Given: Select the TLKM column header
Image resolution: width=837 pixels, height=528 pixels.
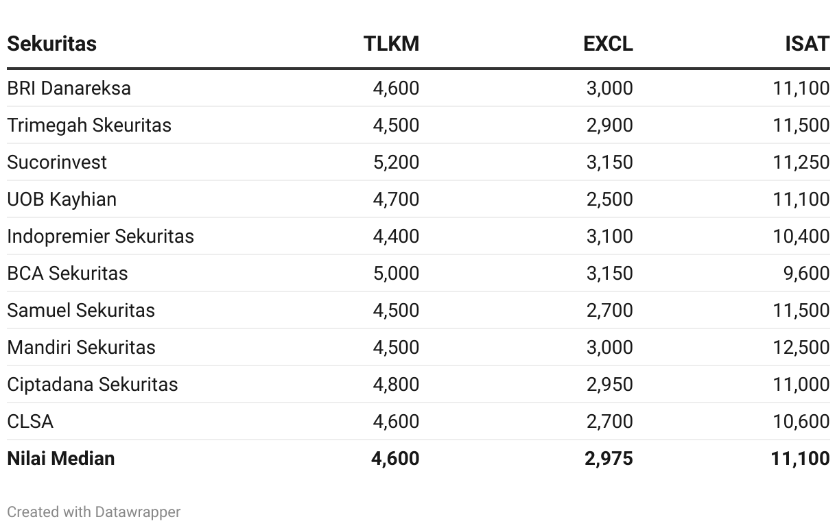Looking at the screenshot, I should click(391, 43).
